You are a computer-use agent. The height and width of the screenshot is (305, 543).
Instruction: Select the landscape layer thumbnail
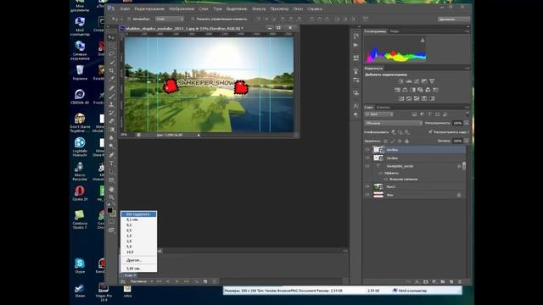click(378, 186)
